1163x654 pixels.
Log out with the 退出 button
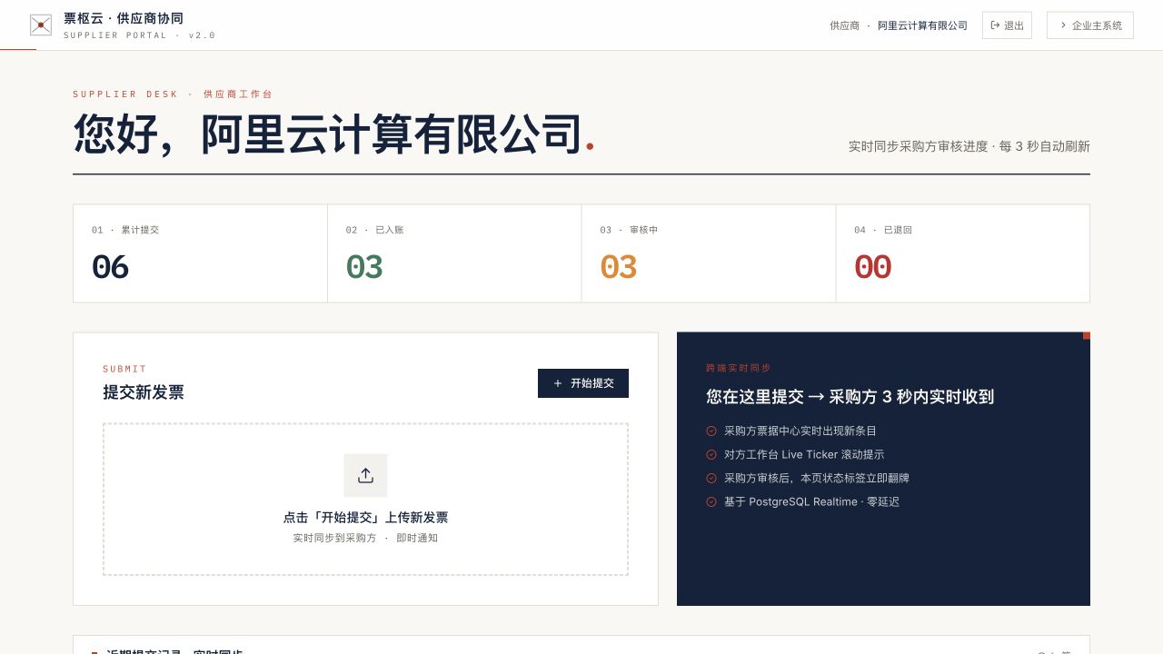pyautogui.click(x=1007, y=25)
